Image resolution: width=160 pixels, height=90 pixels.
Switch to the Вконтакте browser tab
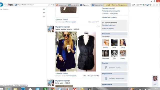[x=73, y=5]
